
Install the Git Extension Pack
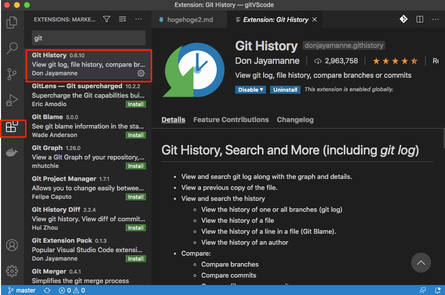(136, 259)
